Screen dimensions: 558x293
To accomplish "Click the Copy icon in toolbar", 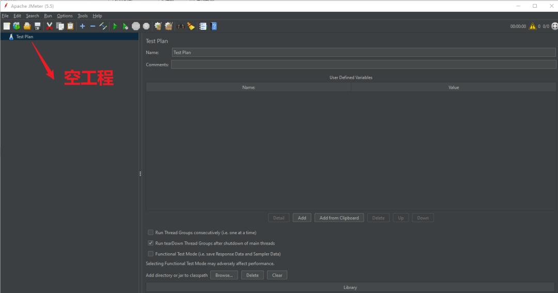I will pos(60,26).
